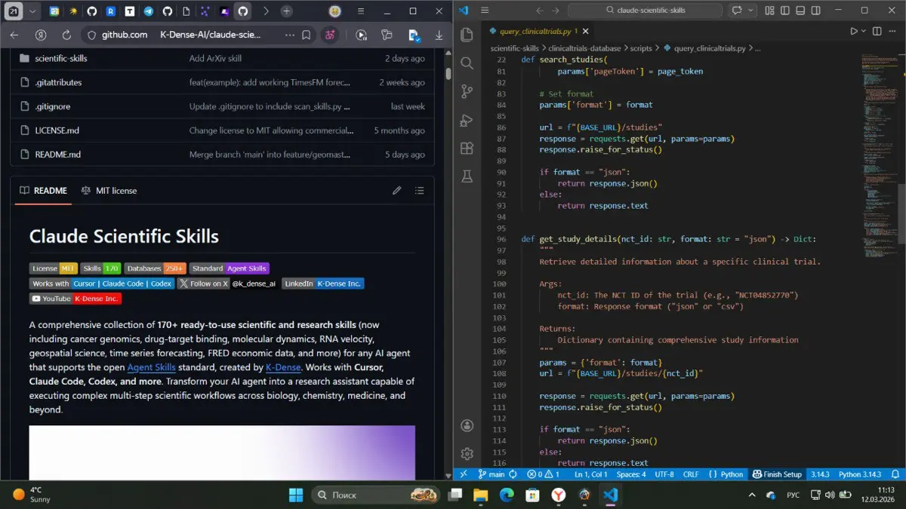This screenshot has height=509, width=906.
Task: Run the Python file with play button
Action: point(854,31)
